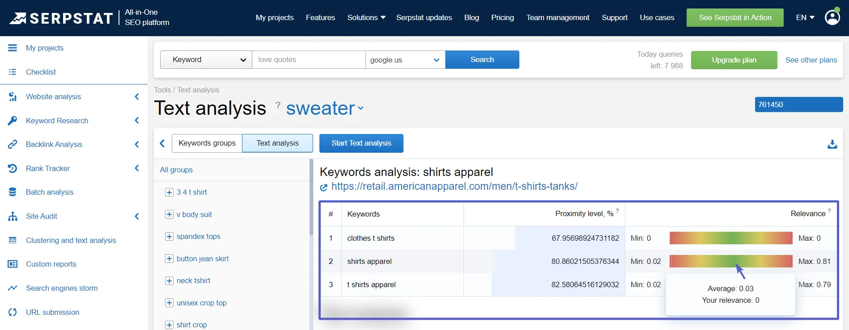Screen dimensions: 849x330
Task: Click the Batch analysis database icon
Action: click(13, 192)
